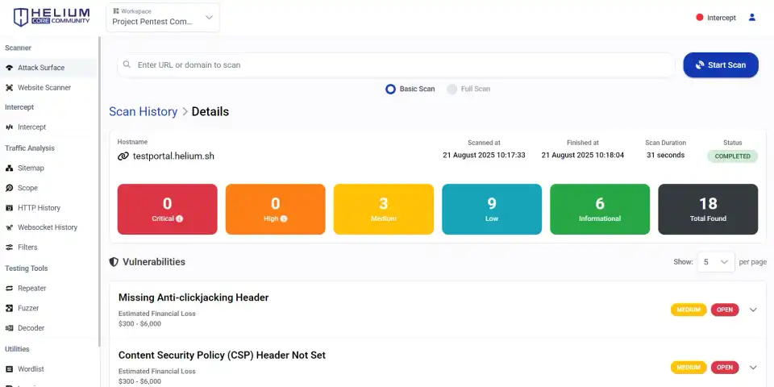Open Website Scanner in the sidebar
Screen dimensions: 774x387
[44, 87]
